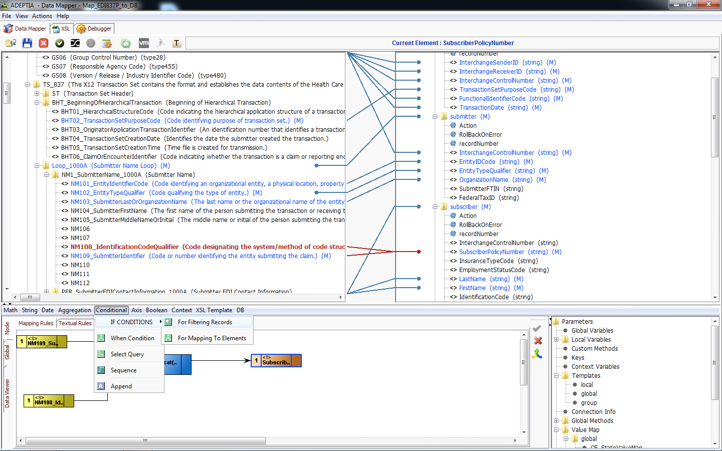Collapse the Loop_1000A Submitter Name Loop
Viewport: 722px width, 451px height.
coord(36,166)
